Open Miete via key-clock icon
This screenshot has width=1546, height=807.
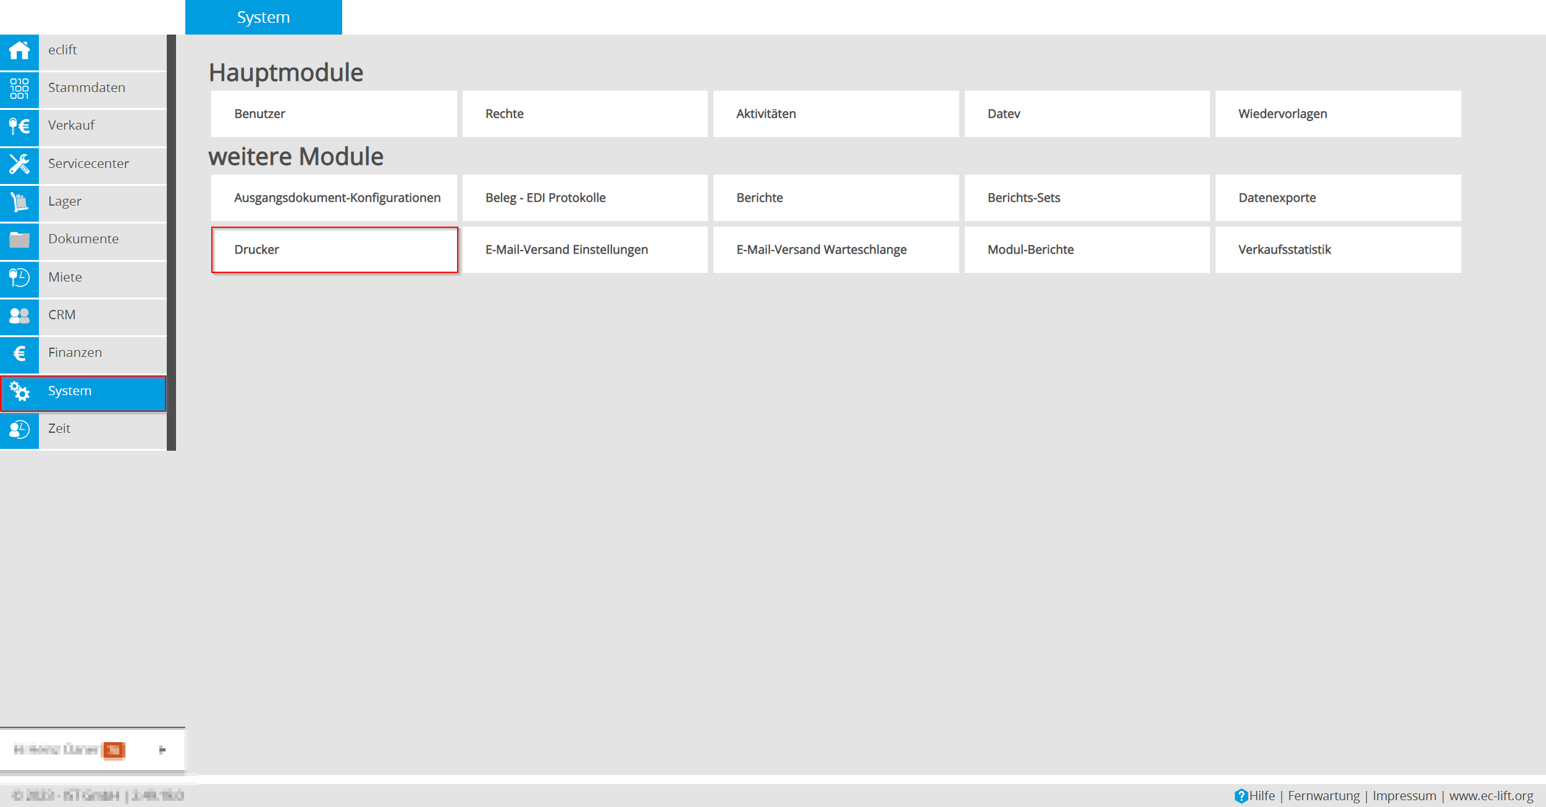(19, 277)
